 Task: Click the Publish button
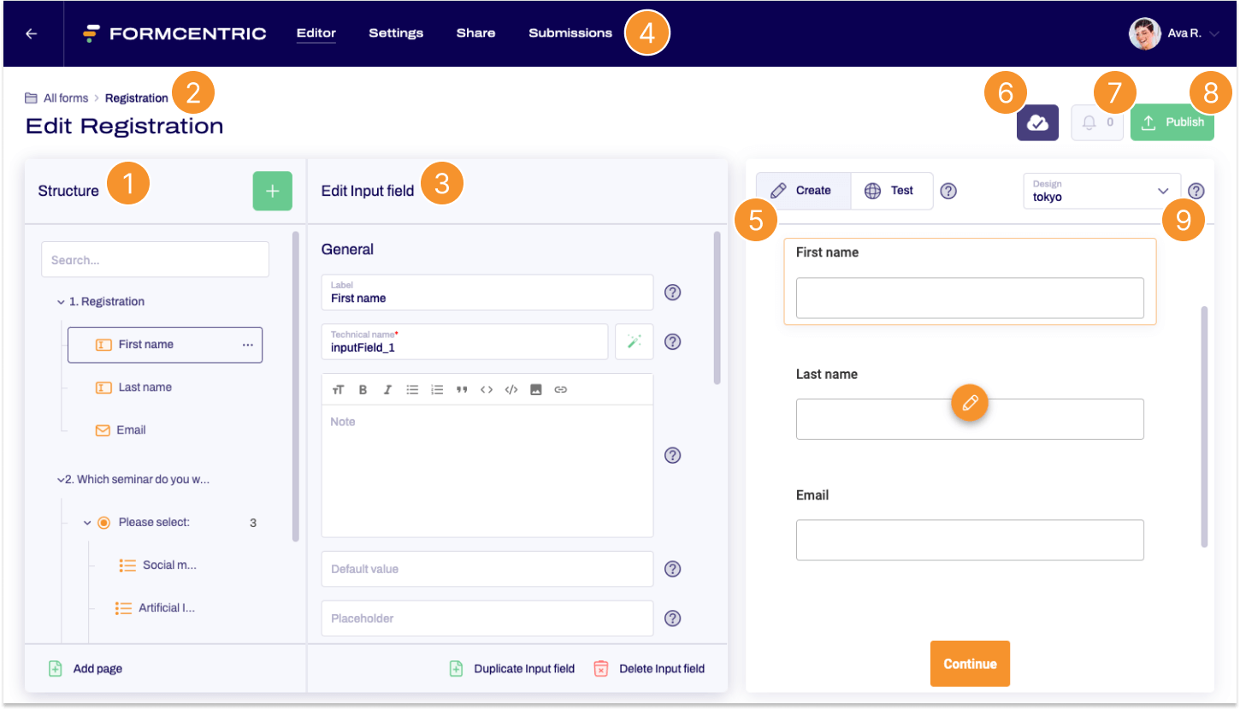1172,123
